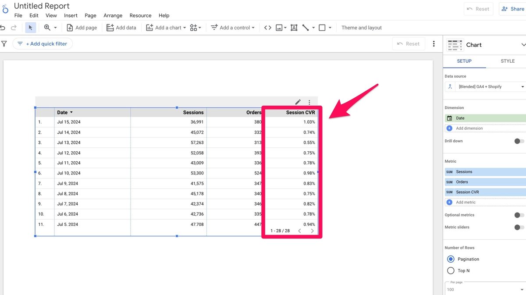This screenshot has height=295, width=526.
Task: Select the text box tool icon
Action: pos(294,28)
